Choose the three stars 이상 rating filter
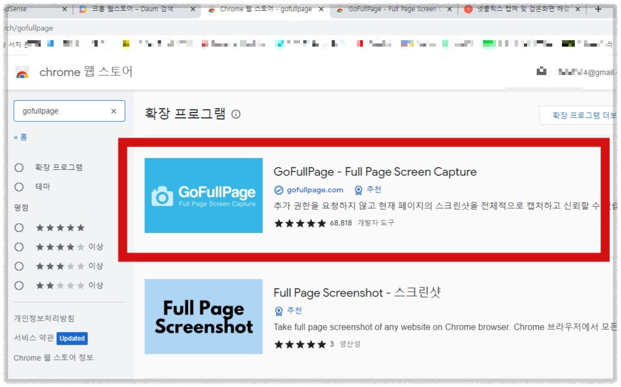 19,266
